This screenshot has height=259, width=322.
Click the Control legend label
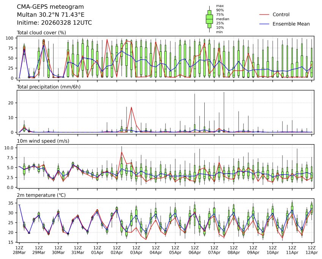click(x=281, y=14)
